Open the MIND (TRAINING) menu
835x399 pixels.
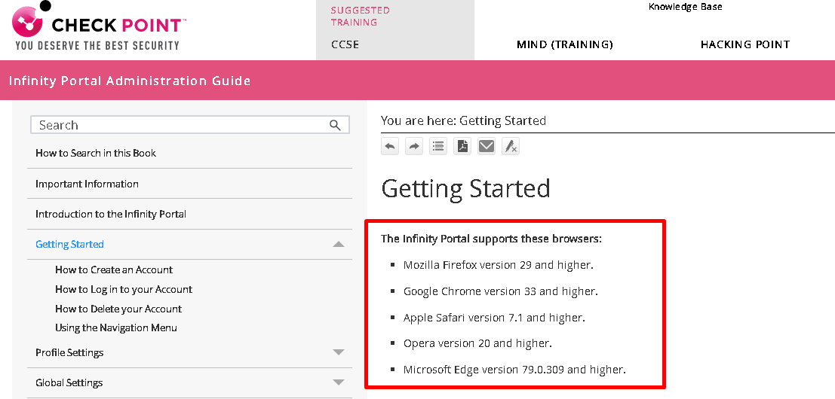564,44
